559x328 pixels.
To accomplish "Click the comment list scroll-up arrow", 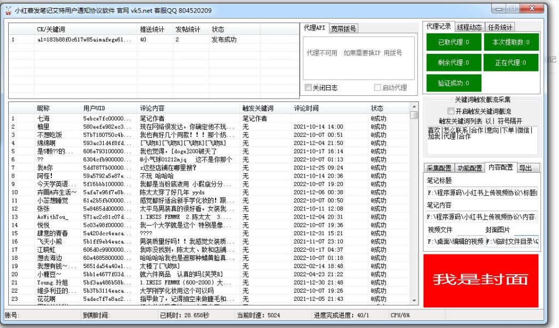I will coord(414,108).
